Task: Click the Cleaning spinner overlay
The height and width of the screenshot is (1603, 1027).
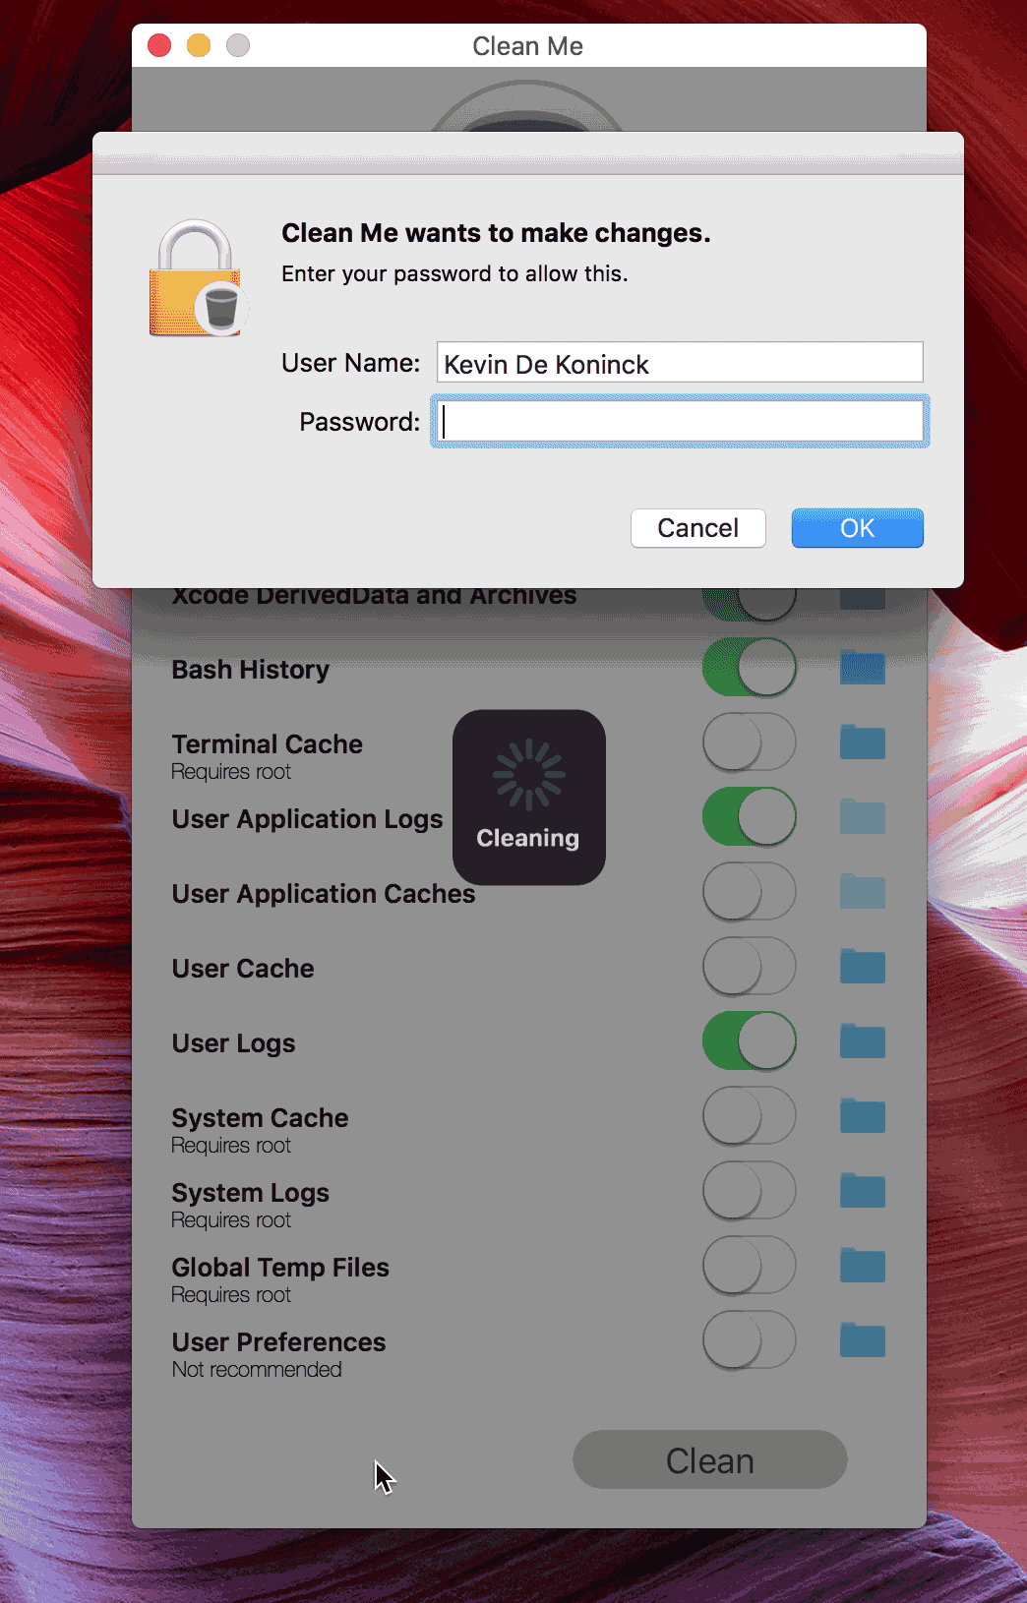Action: click(x=528, y=798)
